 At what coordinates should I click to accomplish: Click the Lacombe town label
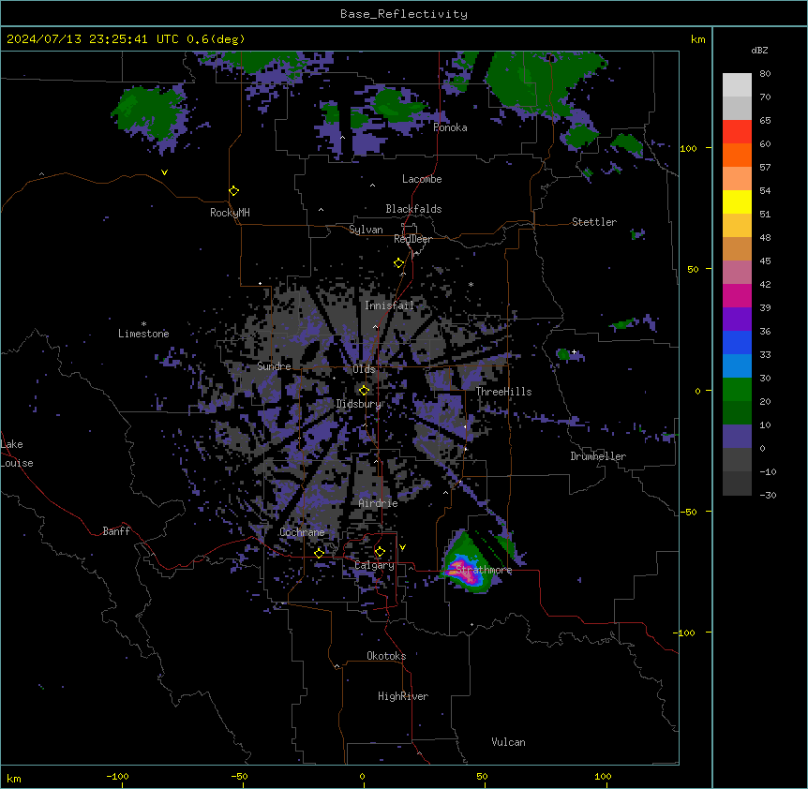pyautogui.click(x=422, y=179)
